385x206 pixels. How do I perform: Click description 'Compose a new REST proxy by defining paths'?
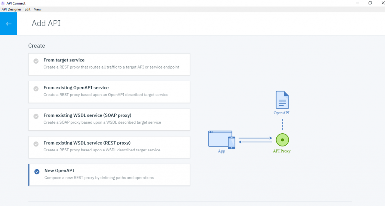coord(99,178)
